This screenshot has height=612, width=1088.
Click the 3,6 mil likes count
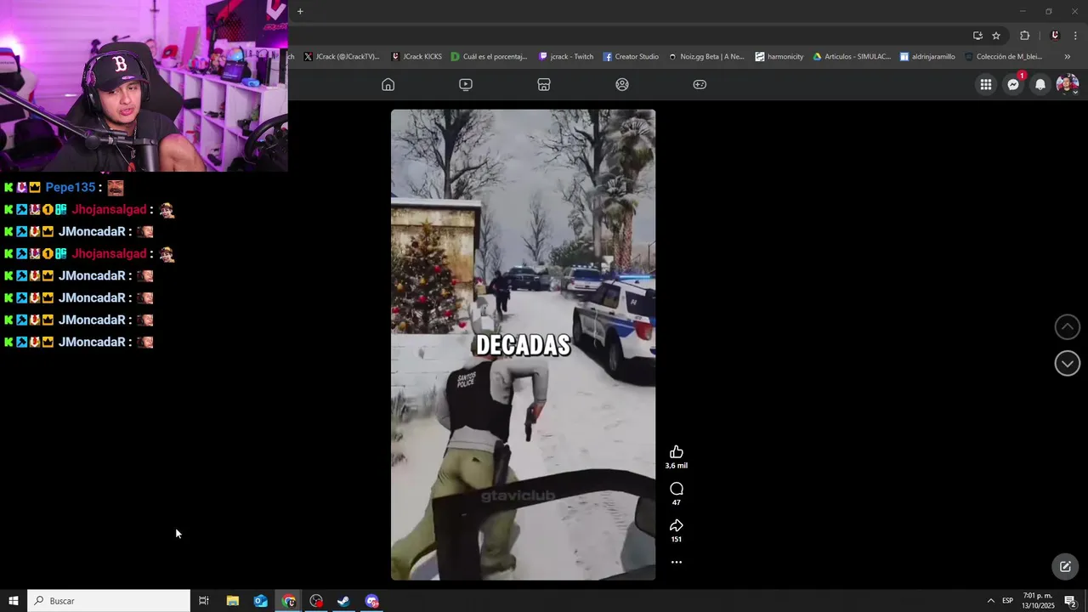(x=677, y=466)
